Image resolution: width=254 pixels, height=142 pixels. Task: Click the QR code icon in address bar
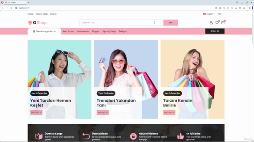point(216,8)
